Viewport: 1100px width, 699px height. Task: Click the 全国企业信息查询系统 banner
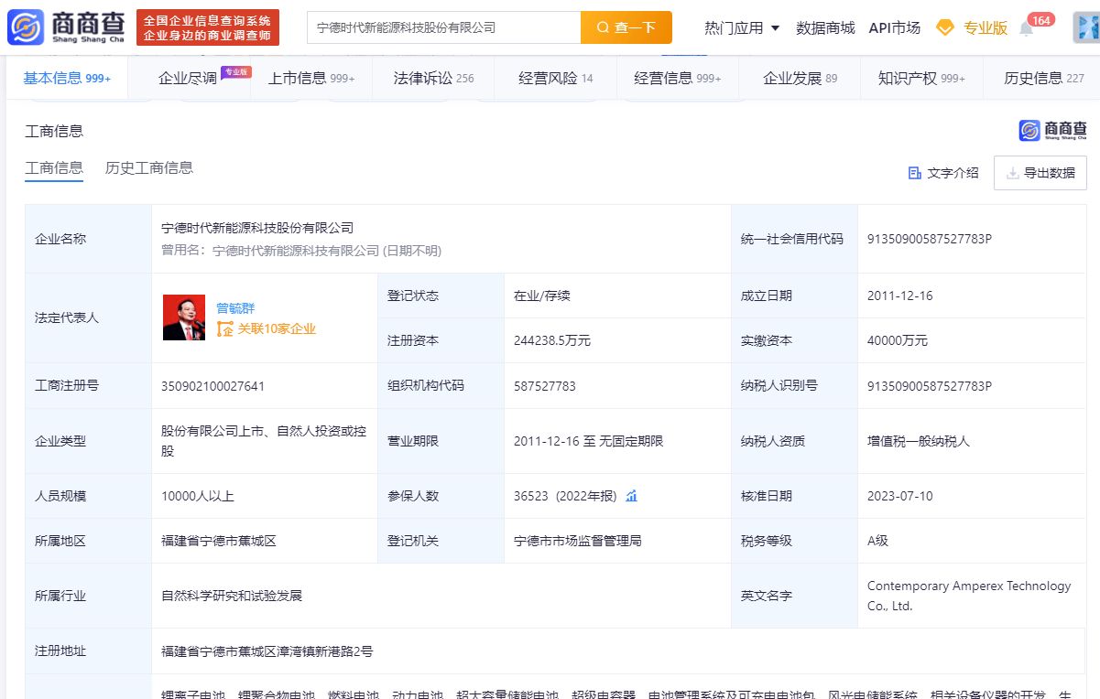click(x=207, y=27)
